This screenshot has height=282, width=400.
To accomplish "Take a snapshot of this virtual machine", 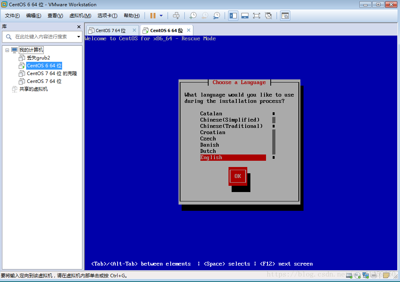I will tap(193, 16).
